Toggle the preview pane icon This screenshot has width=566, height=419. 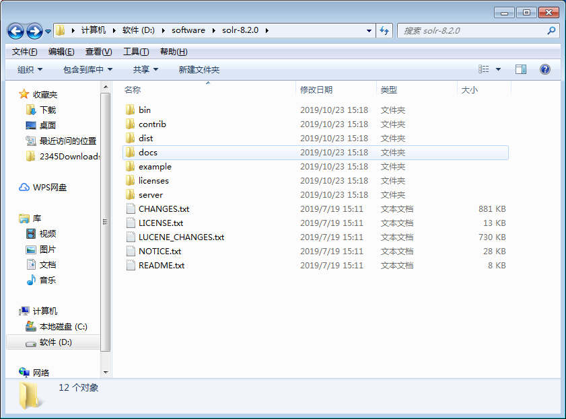520,69
